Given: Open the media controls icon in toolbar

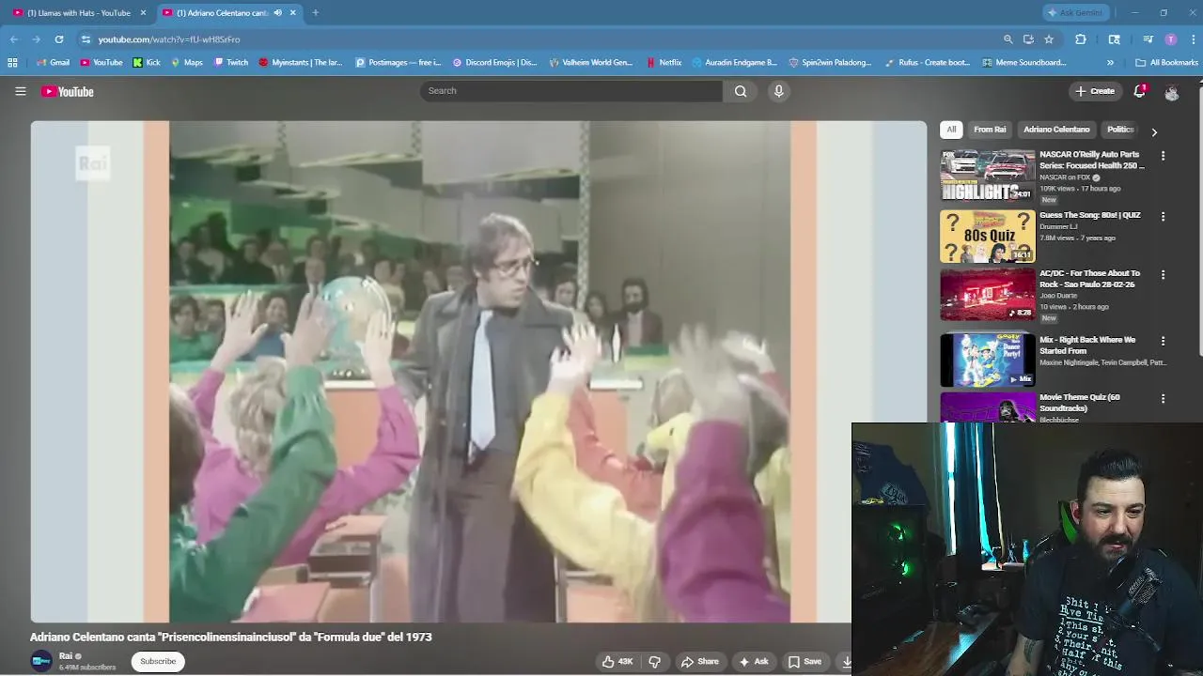Looking at the screenshot, I should 1148,39.
